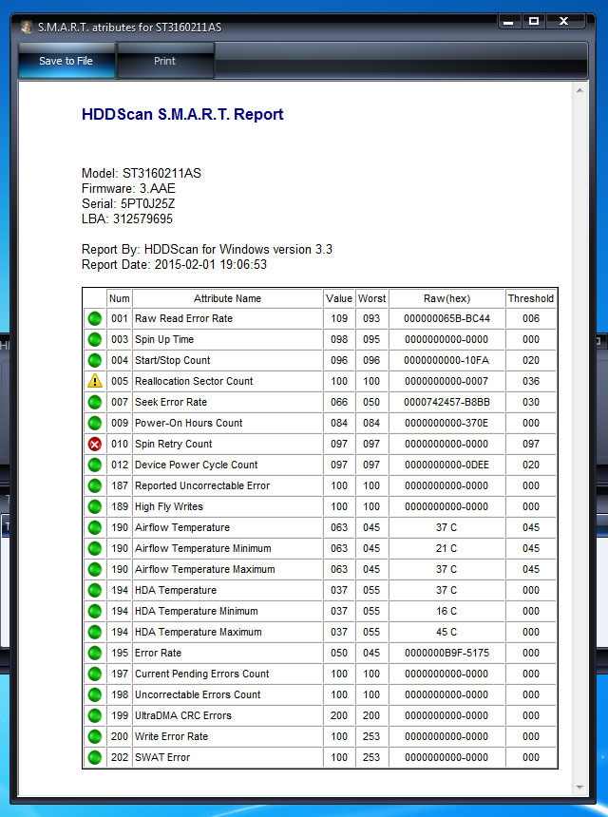The height and width of the screenshot is (817, 608).
Task: Click the scrollbar down arrow
Action: coord(579,788)
